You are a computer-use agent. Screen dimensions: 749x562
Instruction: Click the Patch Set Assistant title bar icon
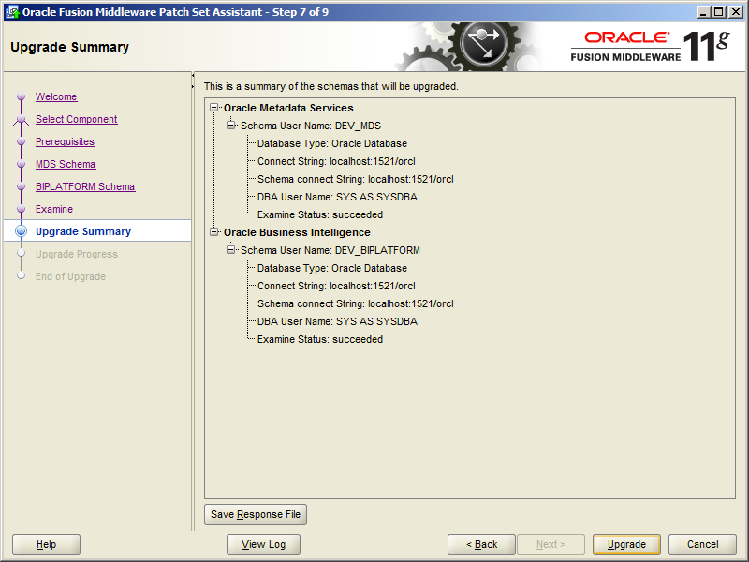click(x=12, y=12)
